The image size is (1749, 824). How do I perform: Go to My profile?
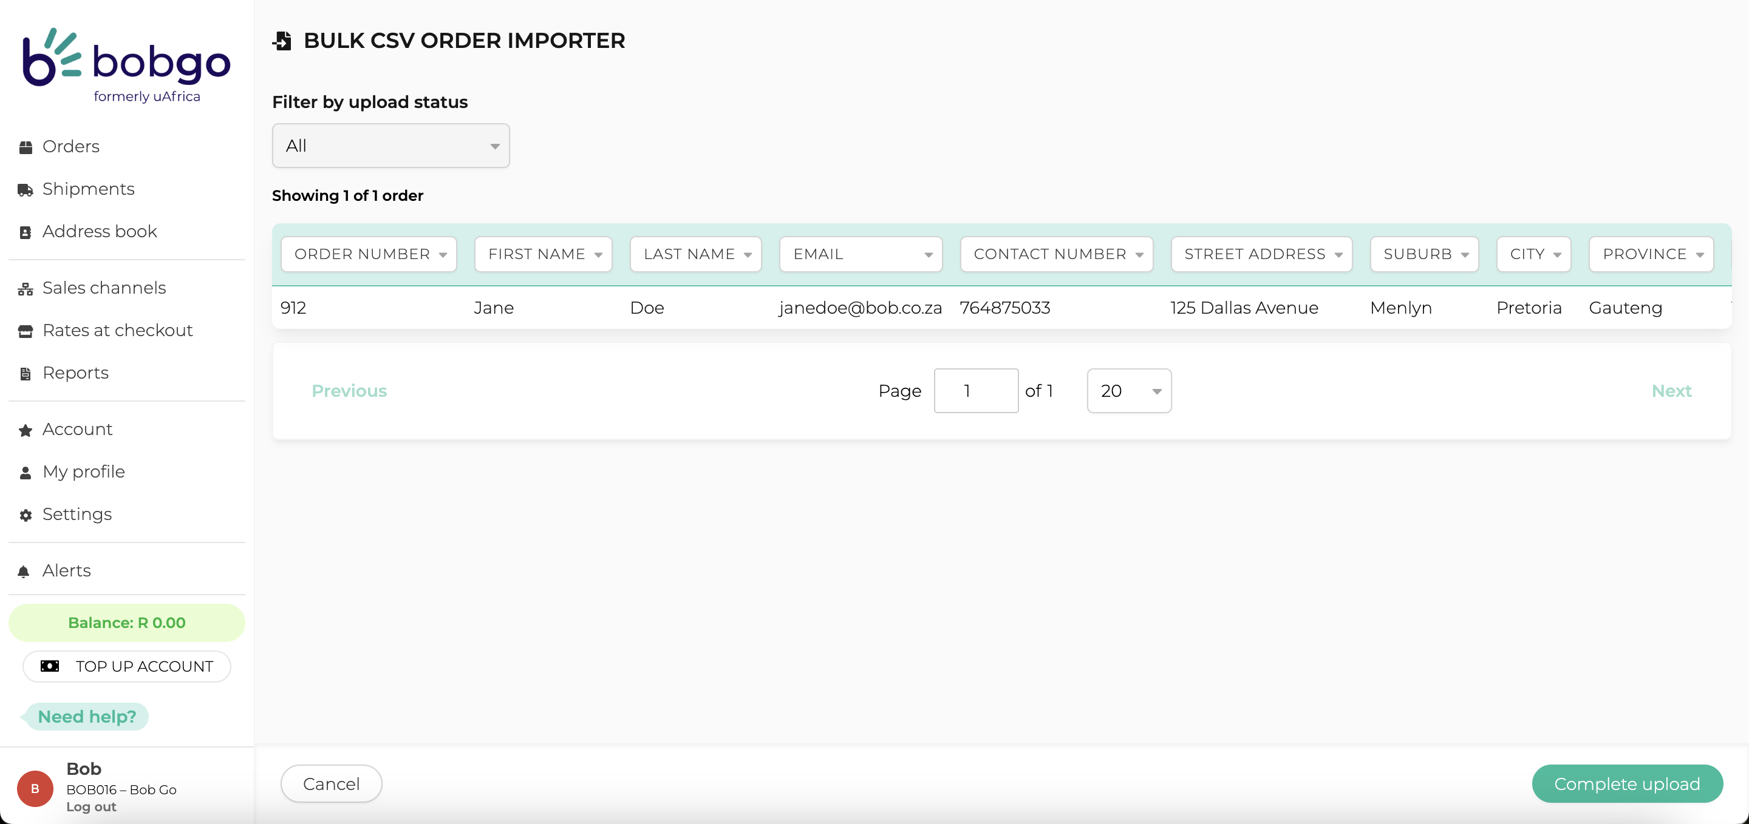(x=84, y=471)
